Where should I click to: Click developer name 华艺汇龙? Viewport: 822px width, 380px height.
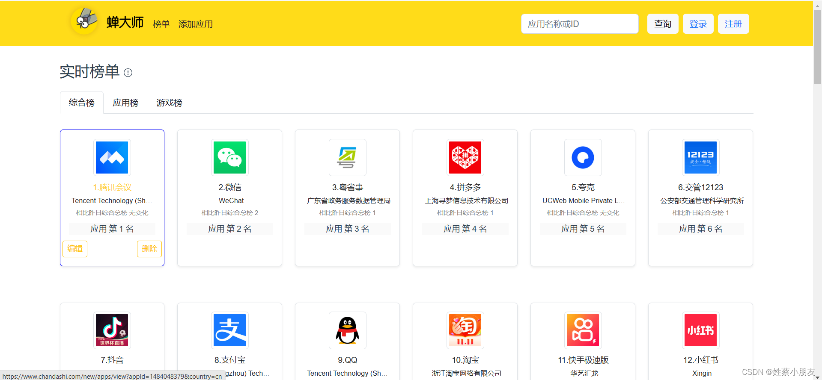click(x=584, y=373)
